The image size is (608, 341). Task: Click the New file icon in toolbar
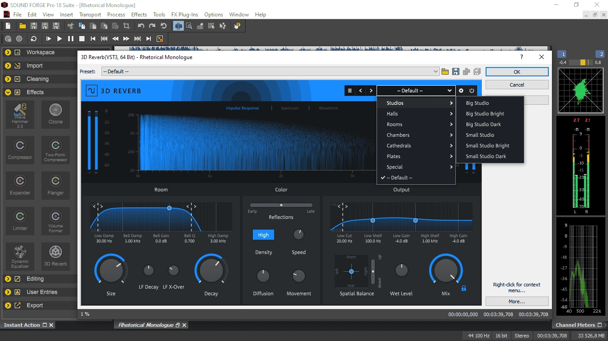[8, 26]
